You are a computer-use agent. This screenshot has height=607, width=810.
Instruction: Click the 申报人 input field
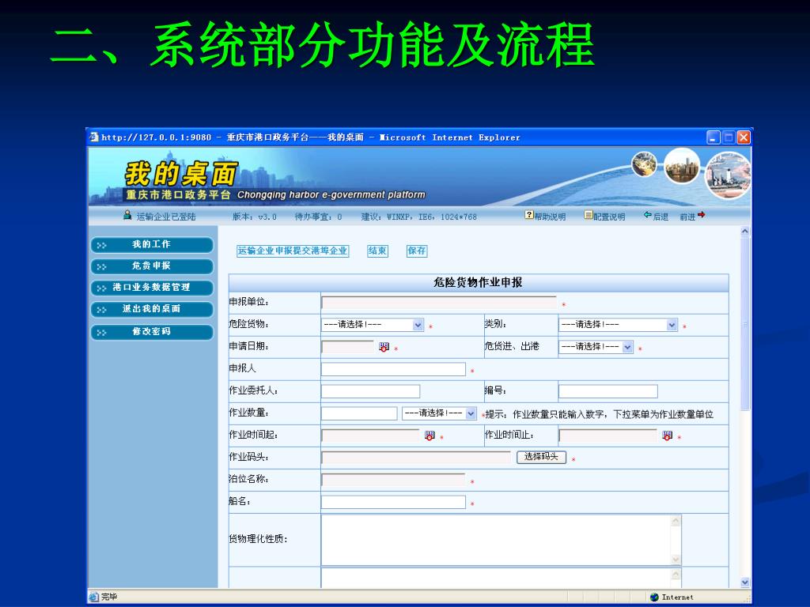[x=393, y=369]
